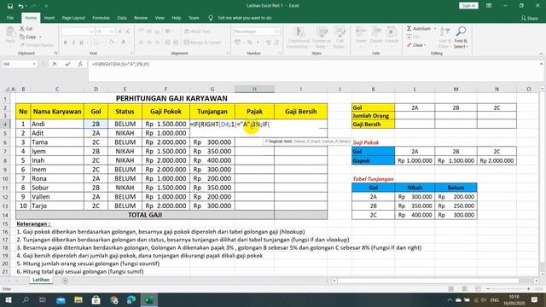This screenshot has width=546, height=307.
Task: Open taskbar Search magnifier
Action: click(x=26, y=300)
